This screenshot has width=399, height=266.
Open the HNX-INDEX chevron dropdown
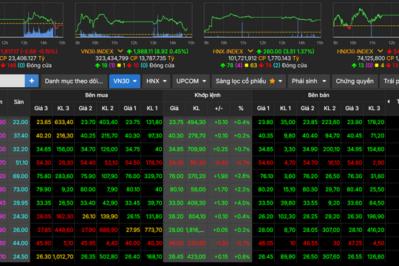point(250,51)
